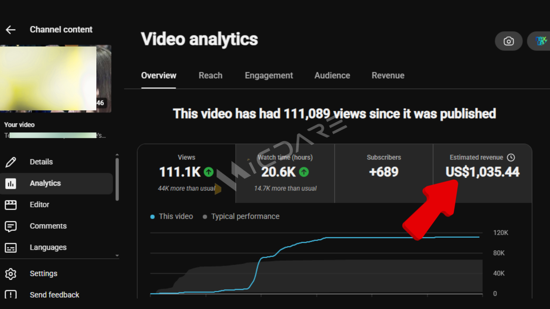Switch to the Overview tab
Screen dimensions: 550x309
159,76
